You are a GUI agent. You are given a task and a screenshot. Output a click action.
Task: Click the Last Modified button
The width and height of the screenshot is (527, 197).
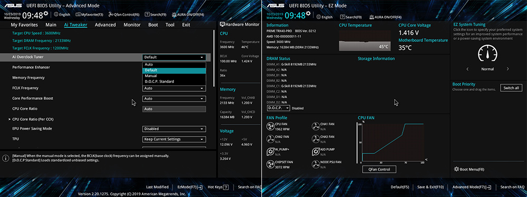[x=157, y=187]
